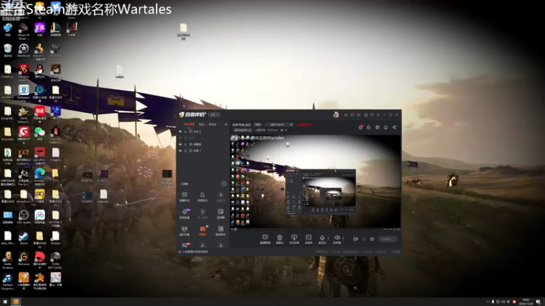545x306 pixels.
Task: Click Douyu app button on taskbar
Action: pos(16,302)
